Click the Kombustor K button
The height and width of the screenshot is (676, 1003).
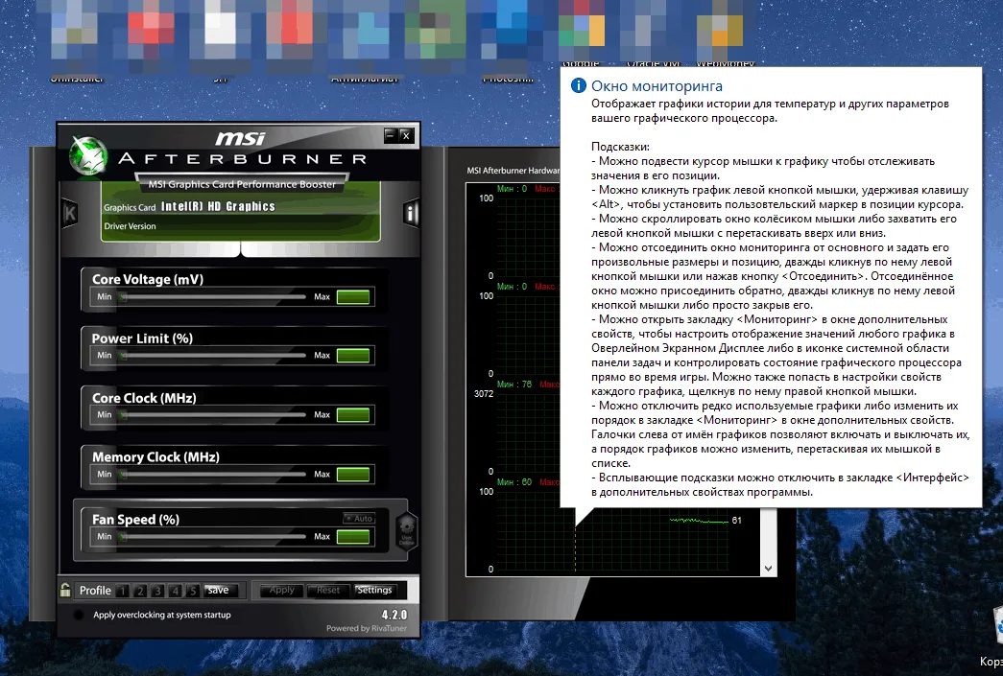(69, 213)
